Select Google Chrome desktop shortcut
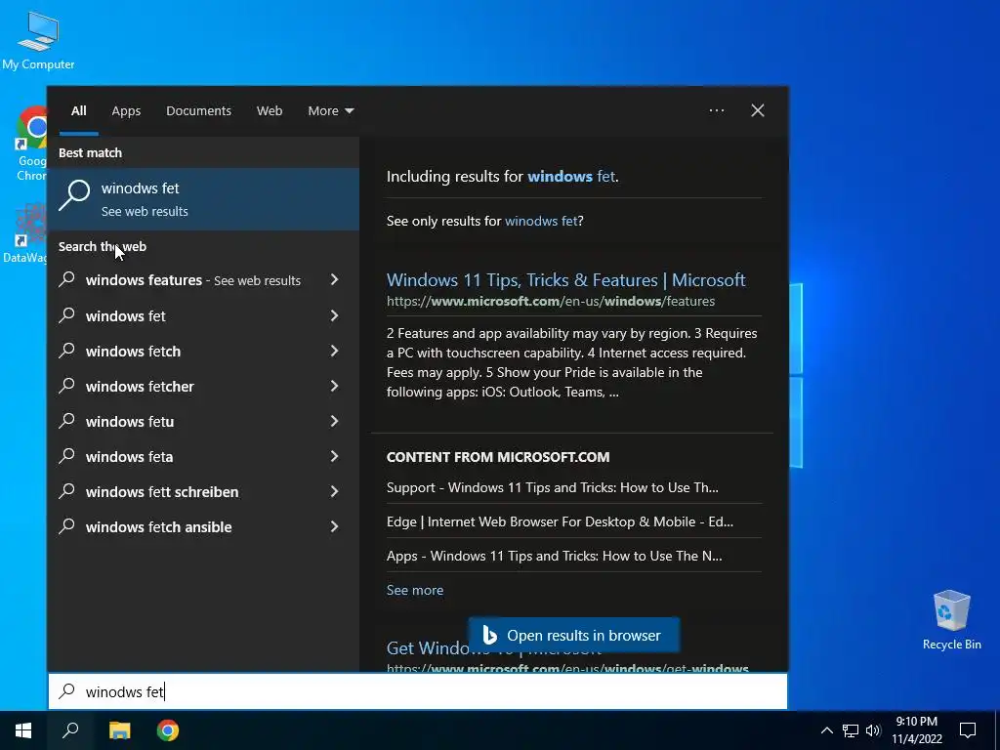Image resolution: width=1000 pixels, height=750 pixels. [x=30, y=145]
